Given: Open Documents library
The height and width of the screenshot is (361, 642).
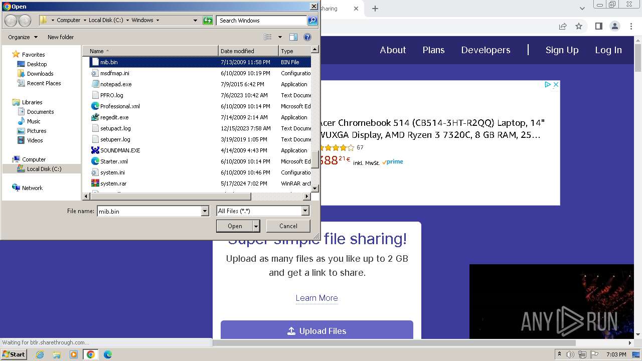Looking at the screenshot, I should point(40,112).
